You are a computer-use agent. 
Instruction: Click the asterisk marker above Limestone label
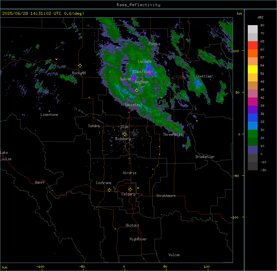[49, 111]
